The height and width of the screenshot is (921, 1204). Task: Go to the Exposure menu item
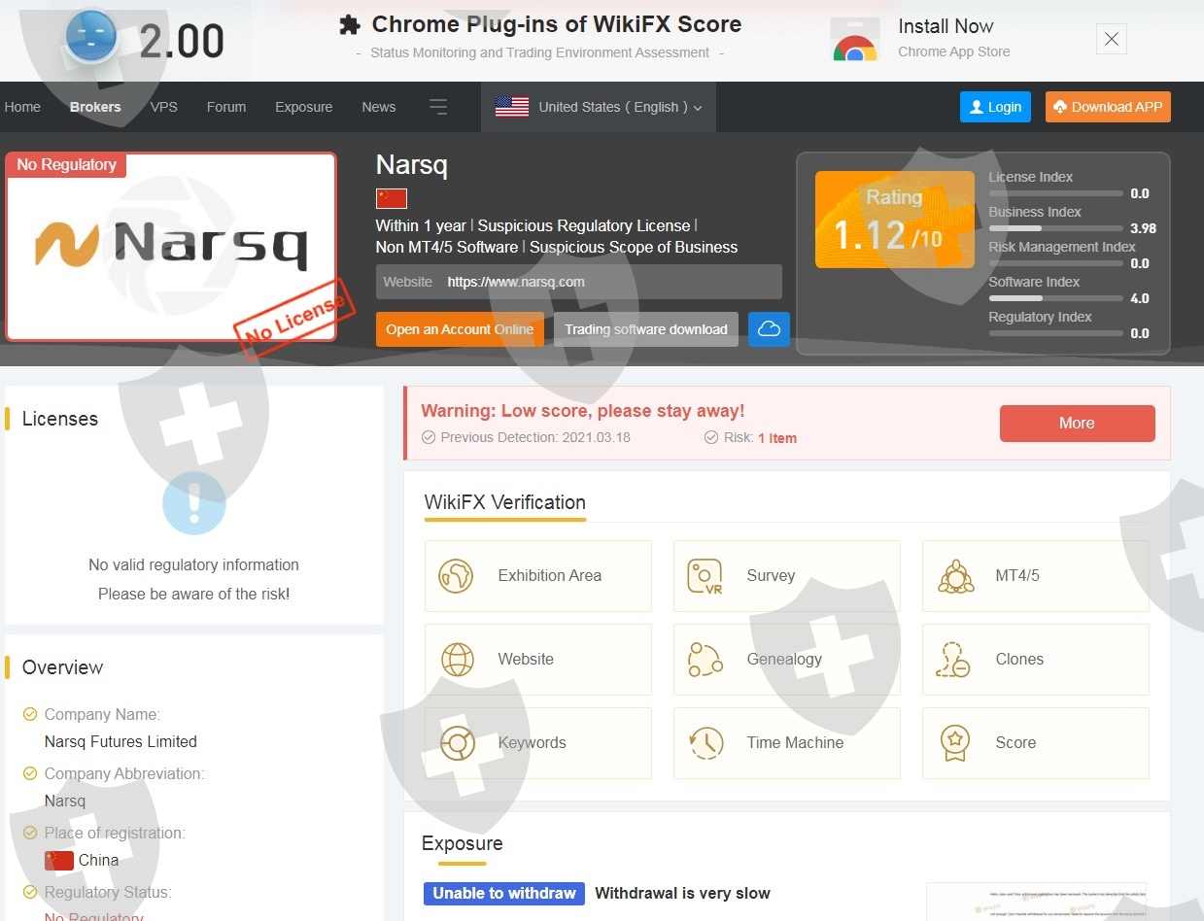click(303, 107)
